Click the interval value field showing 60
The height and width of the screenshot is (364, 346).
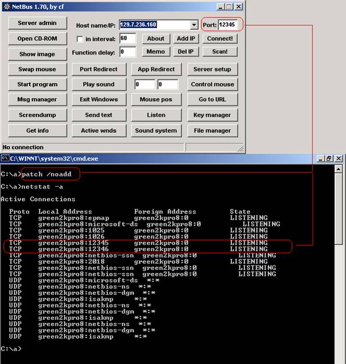point(127,38)
